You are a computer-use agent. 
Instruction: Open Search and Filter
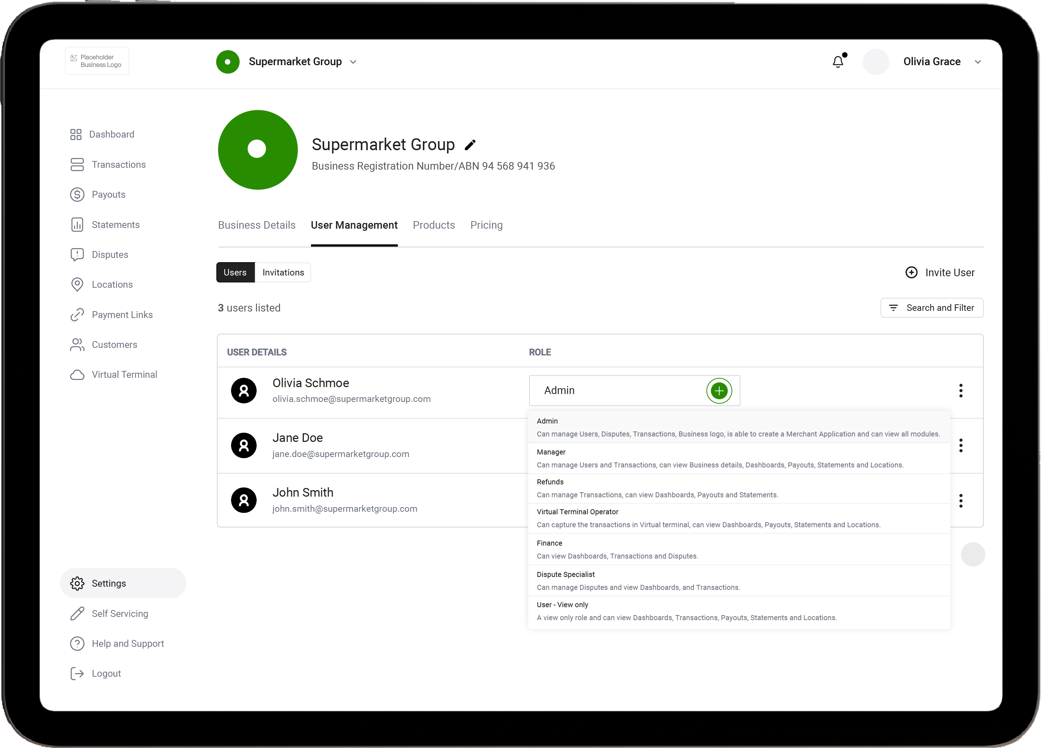[x=932, y=308]
